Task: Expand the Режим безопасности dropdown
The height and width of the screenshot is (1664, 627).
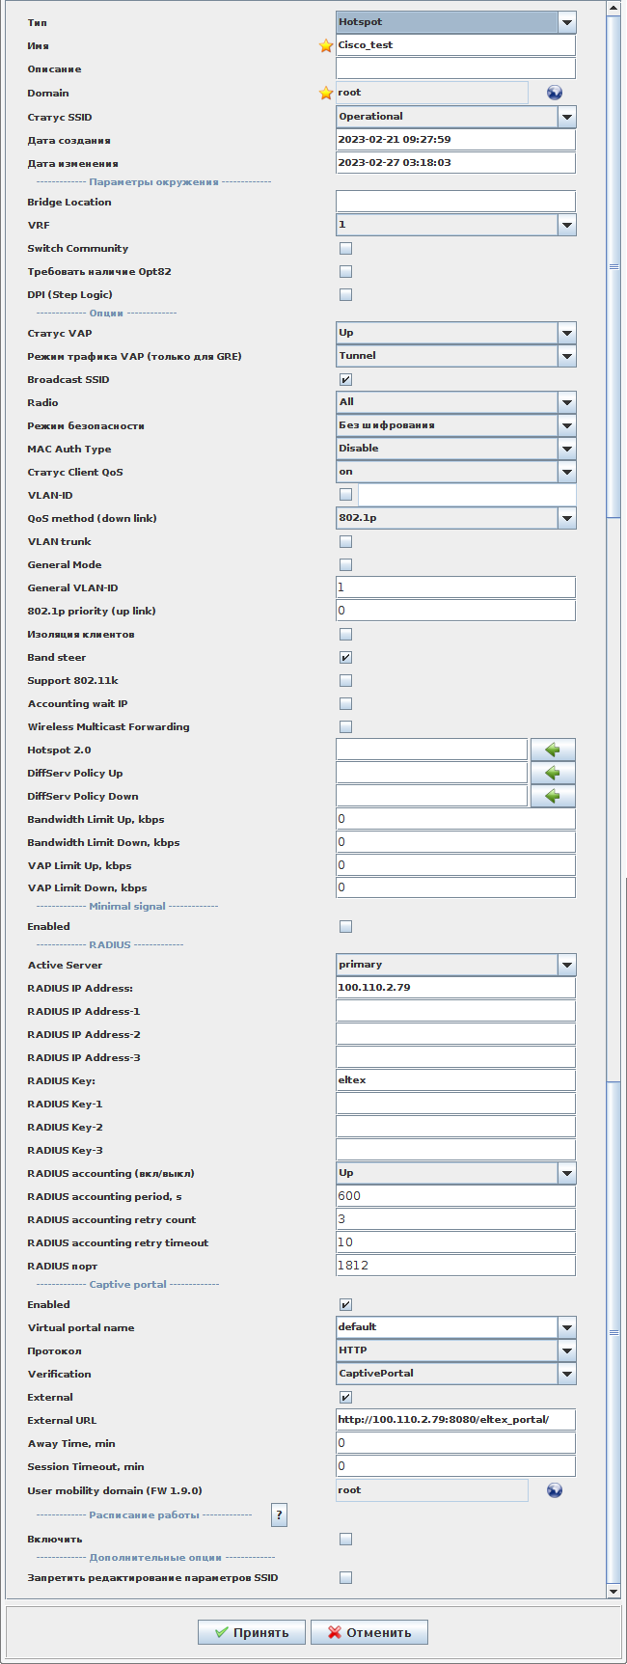Action: pyautogui.click(x=566, y=425)
